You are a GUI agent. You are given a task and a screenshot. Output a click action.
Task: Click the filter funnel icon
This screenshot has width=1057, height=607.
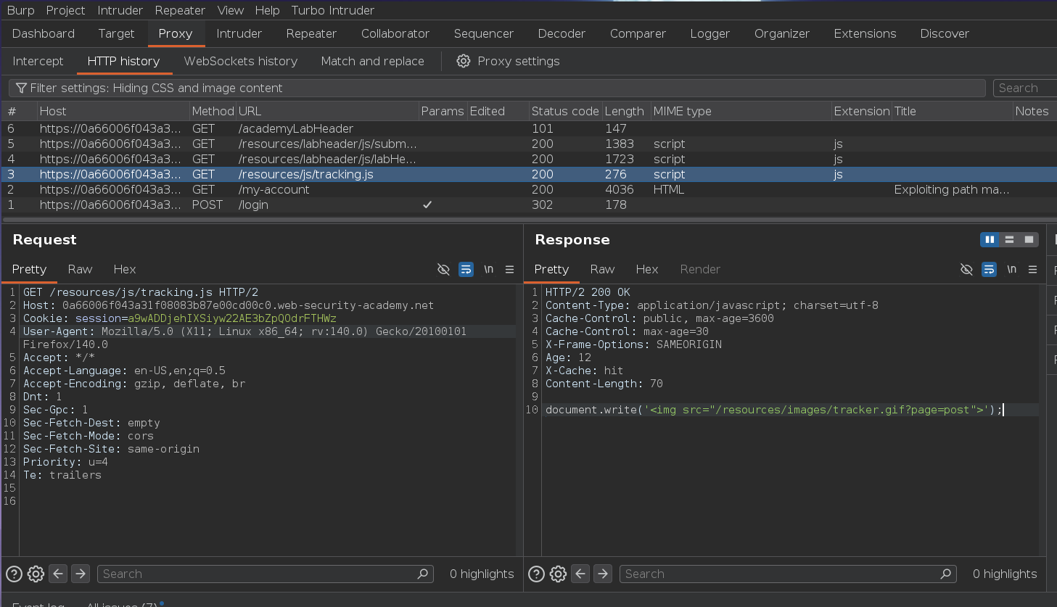pyautogui.click(x=22, y=88)
